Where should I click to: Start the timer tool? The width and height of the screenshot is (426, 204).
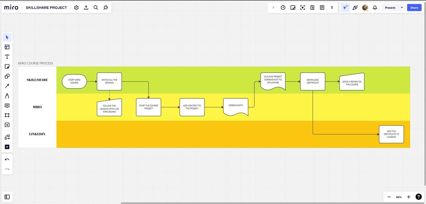click(283, 8)
